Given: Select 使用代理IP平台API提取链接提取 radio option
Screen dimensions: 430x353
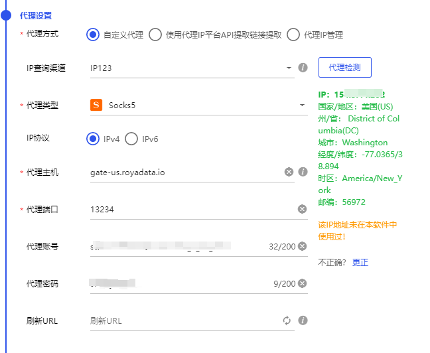Looking at the screenshot, I should [155, 35].
